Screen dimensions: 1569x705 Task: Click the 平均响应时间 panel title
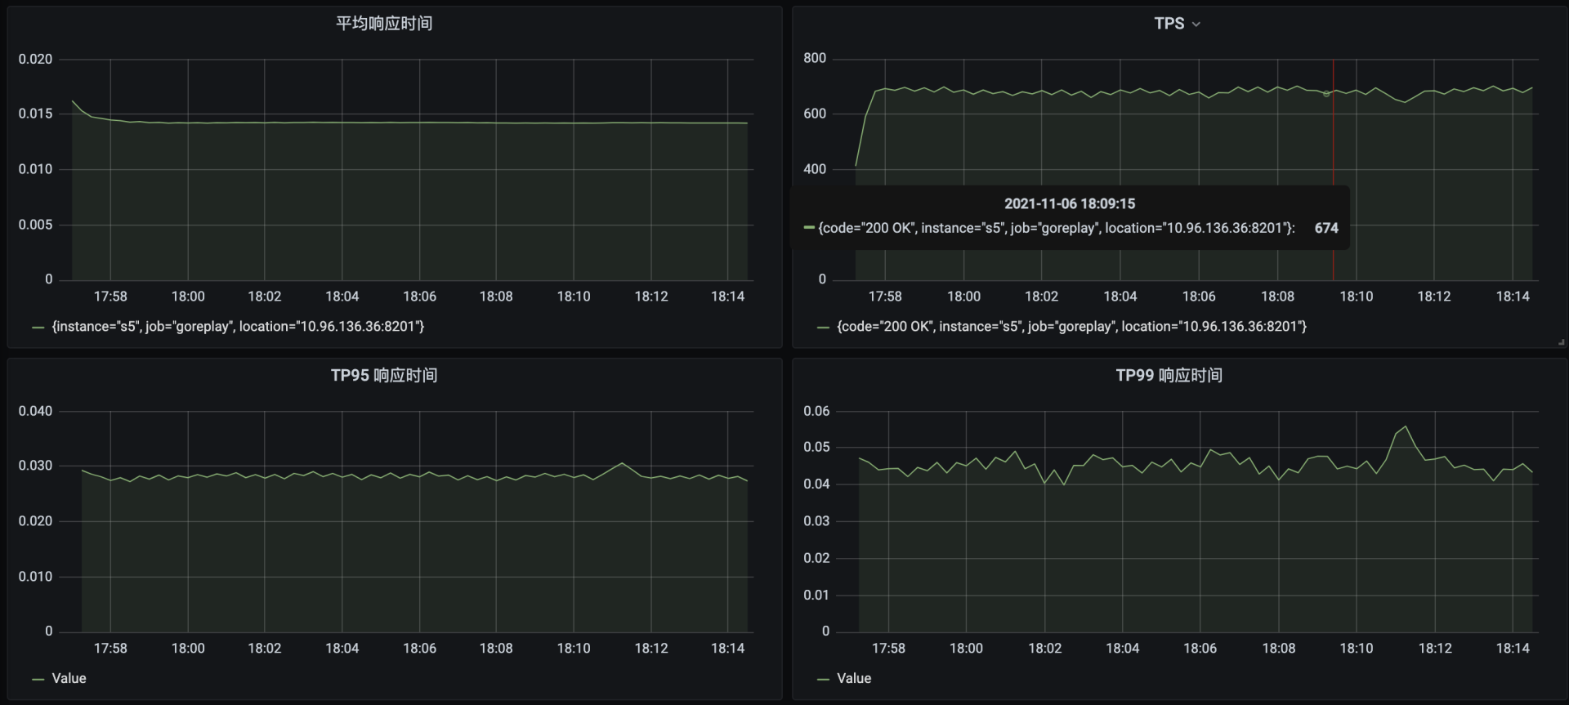384,24
